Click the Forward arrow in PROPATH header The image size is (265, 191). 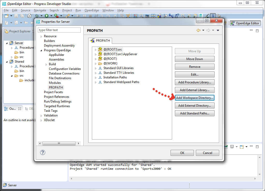pyautogui.click(x=208, y=30)
